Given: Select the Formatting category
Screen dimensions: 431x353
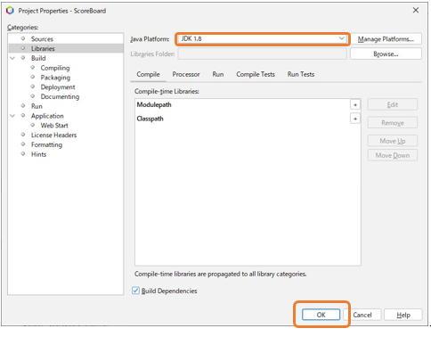Looking at the screenshot, I should click(x=46, y=144).
